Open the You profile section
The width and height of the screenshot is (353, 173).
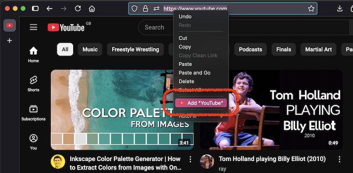(34, 142)
